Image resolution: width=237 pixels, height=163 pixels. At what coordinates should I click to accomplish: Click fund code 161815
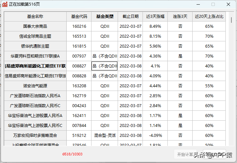click(x=79, y=46)
